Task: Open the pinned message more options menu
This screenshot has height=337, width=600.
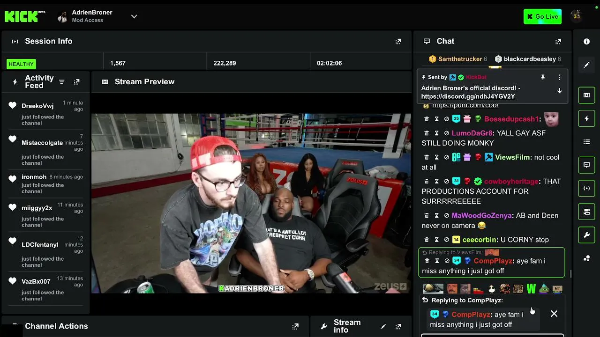Action: click(559, 77)
